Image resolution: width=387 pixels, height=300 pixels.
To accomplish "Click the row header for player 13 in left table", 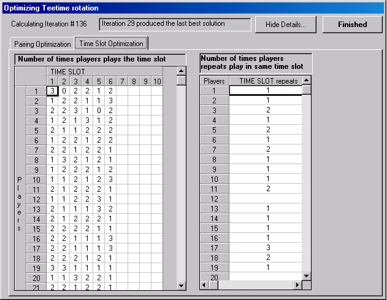I will click(x=36, y=209).
